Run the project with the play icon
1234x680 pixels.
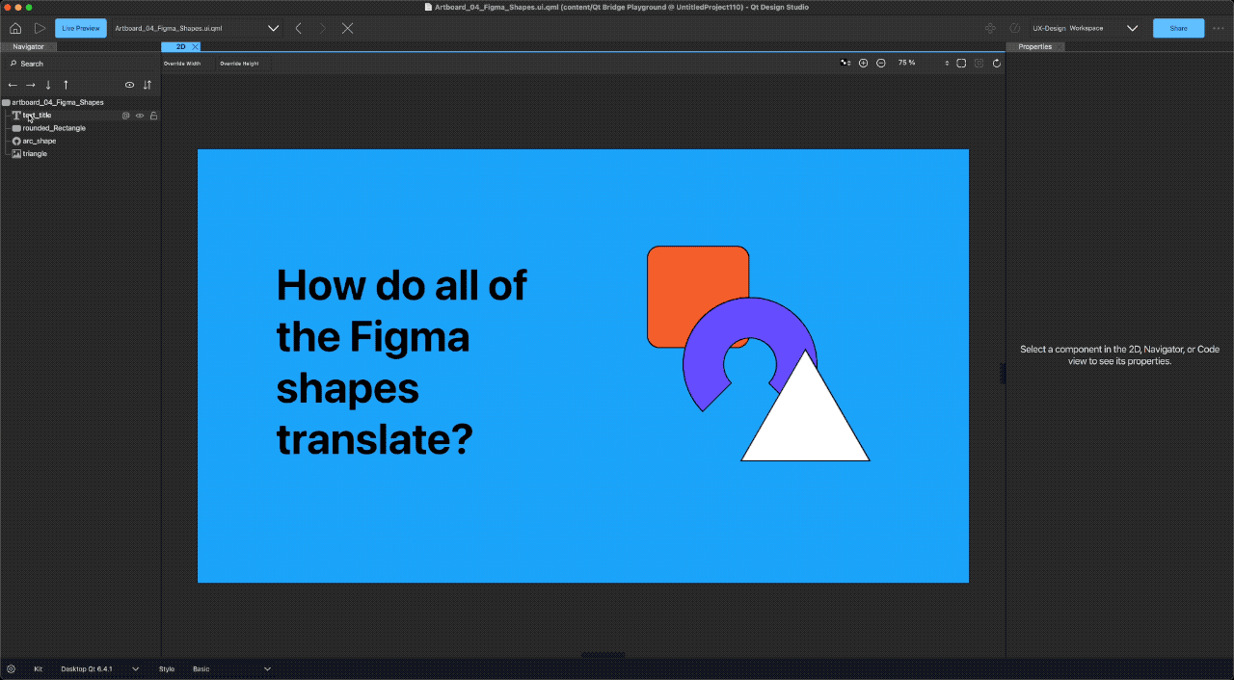(x=40, y=28)
